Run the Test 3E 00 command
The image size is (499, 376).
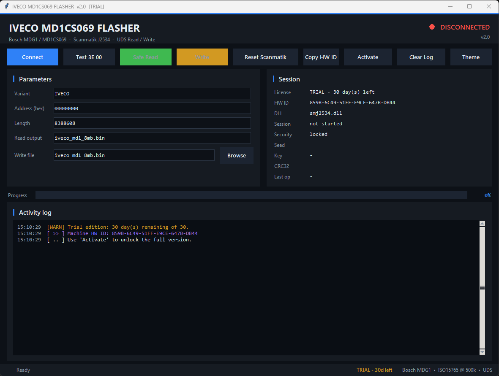click(x=89, y=57)
